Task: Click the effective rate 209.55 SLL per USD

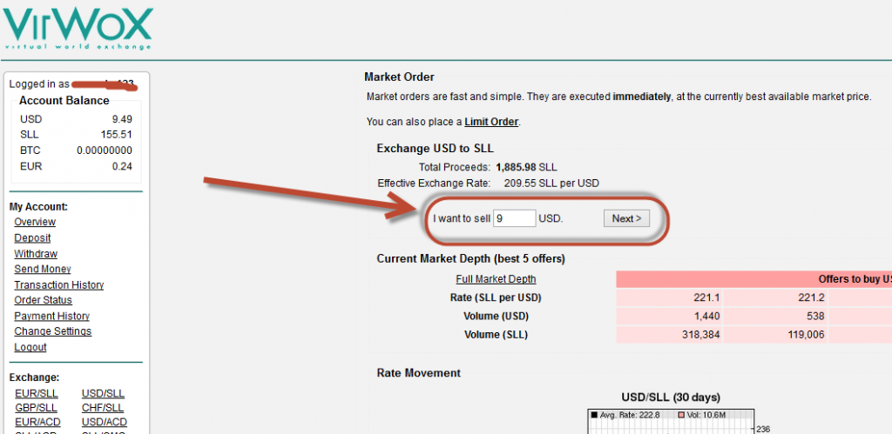Action: pyautogui.click(x=551, y=183)
